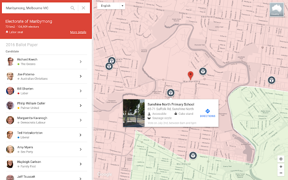The image size is (288, 180).
Task: Expand Bill Shorten candidate row chevron
Action: tap(81, 91)
